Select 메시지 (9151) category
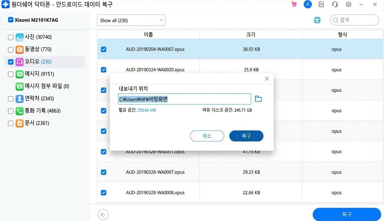 39,74
